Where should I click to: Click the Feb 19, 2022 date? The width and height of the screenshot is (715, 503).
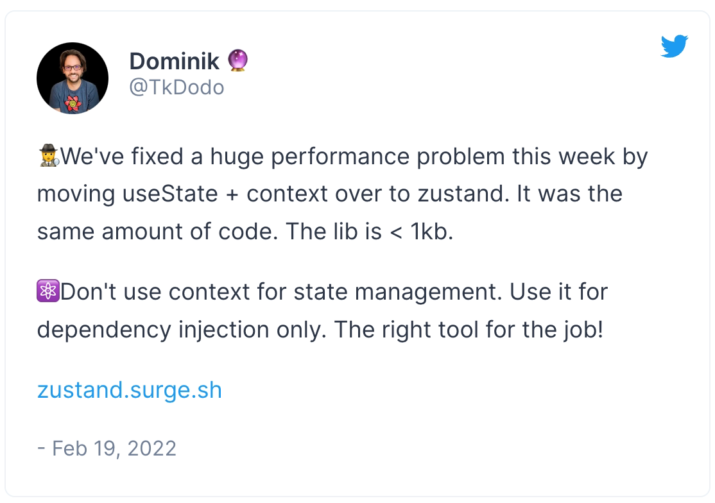tap(114, 448)
